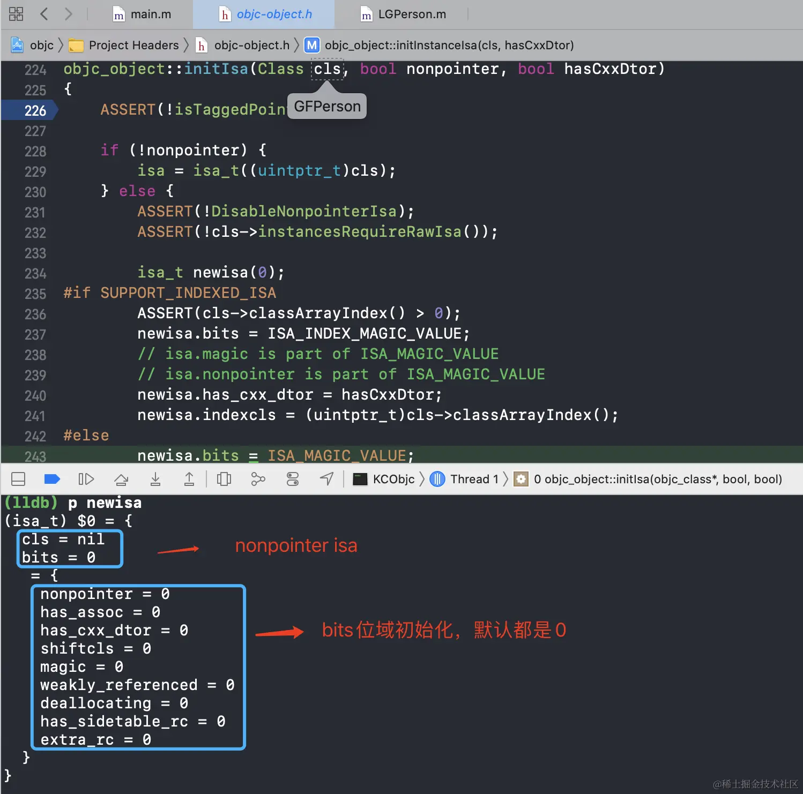The width and height of the screenshot is (803, 794).
Task: Open the Thread 1 selector
Action: pyautogui.click(x=465, y=479)
